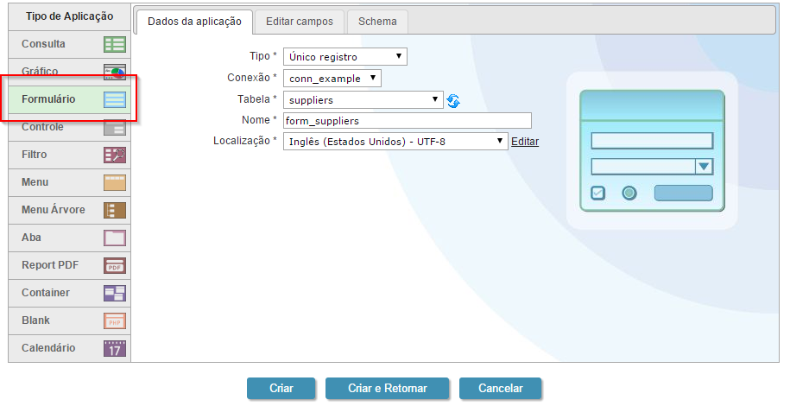Expand the Localização language dropdown

[x=395, y=142]
